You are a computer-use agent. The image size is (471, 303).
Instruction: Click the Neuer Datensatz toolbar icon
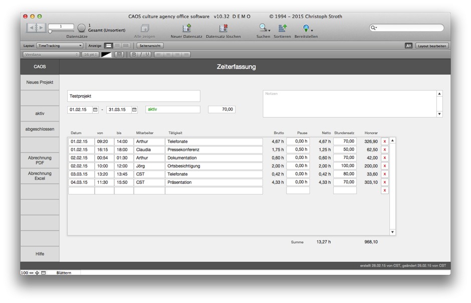pos(186,28)
